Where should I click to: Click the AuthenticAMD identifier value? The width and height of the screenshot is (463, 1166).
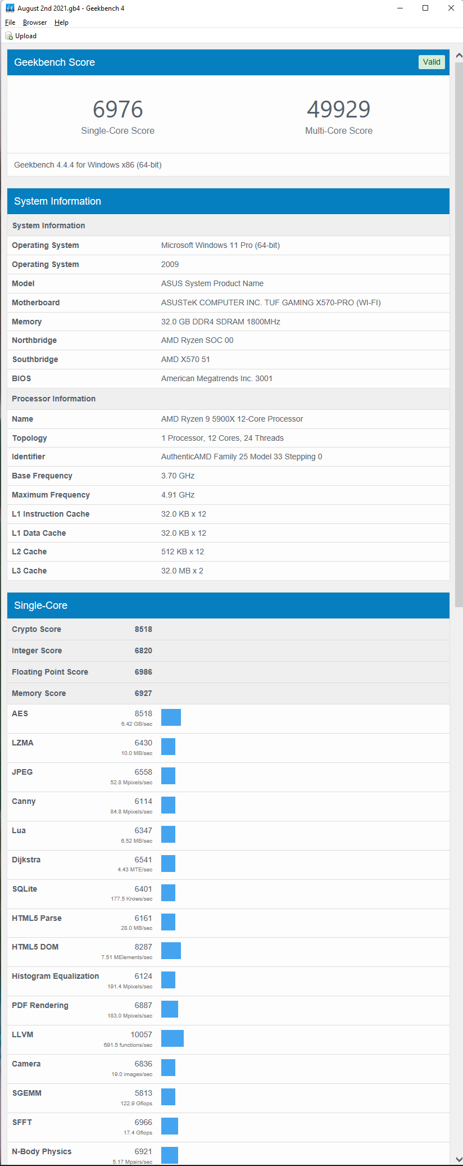click(x=242, y=457)
